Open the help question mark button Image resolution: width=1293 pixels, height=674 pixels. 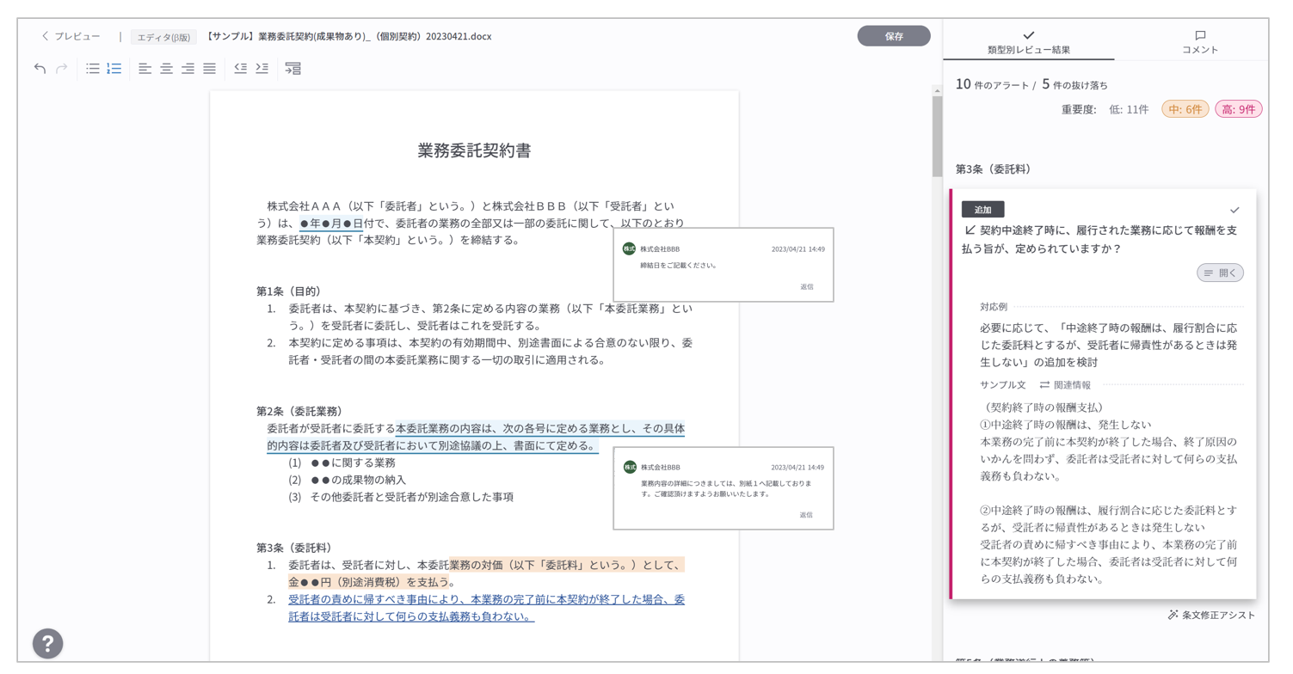coord(47,643)
